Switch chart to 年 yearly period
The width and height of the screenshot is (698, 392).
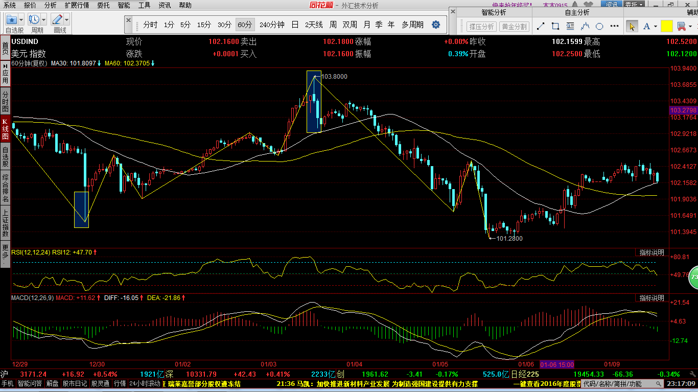point(391,25)
